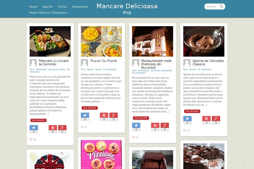Go to Despre Mancare Chinezeasca page

tap(48, 13)
